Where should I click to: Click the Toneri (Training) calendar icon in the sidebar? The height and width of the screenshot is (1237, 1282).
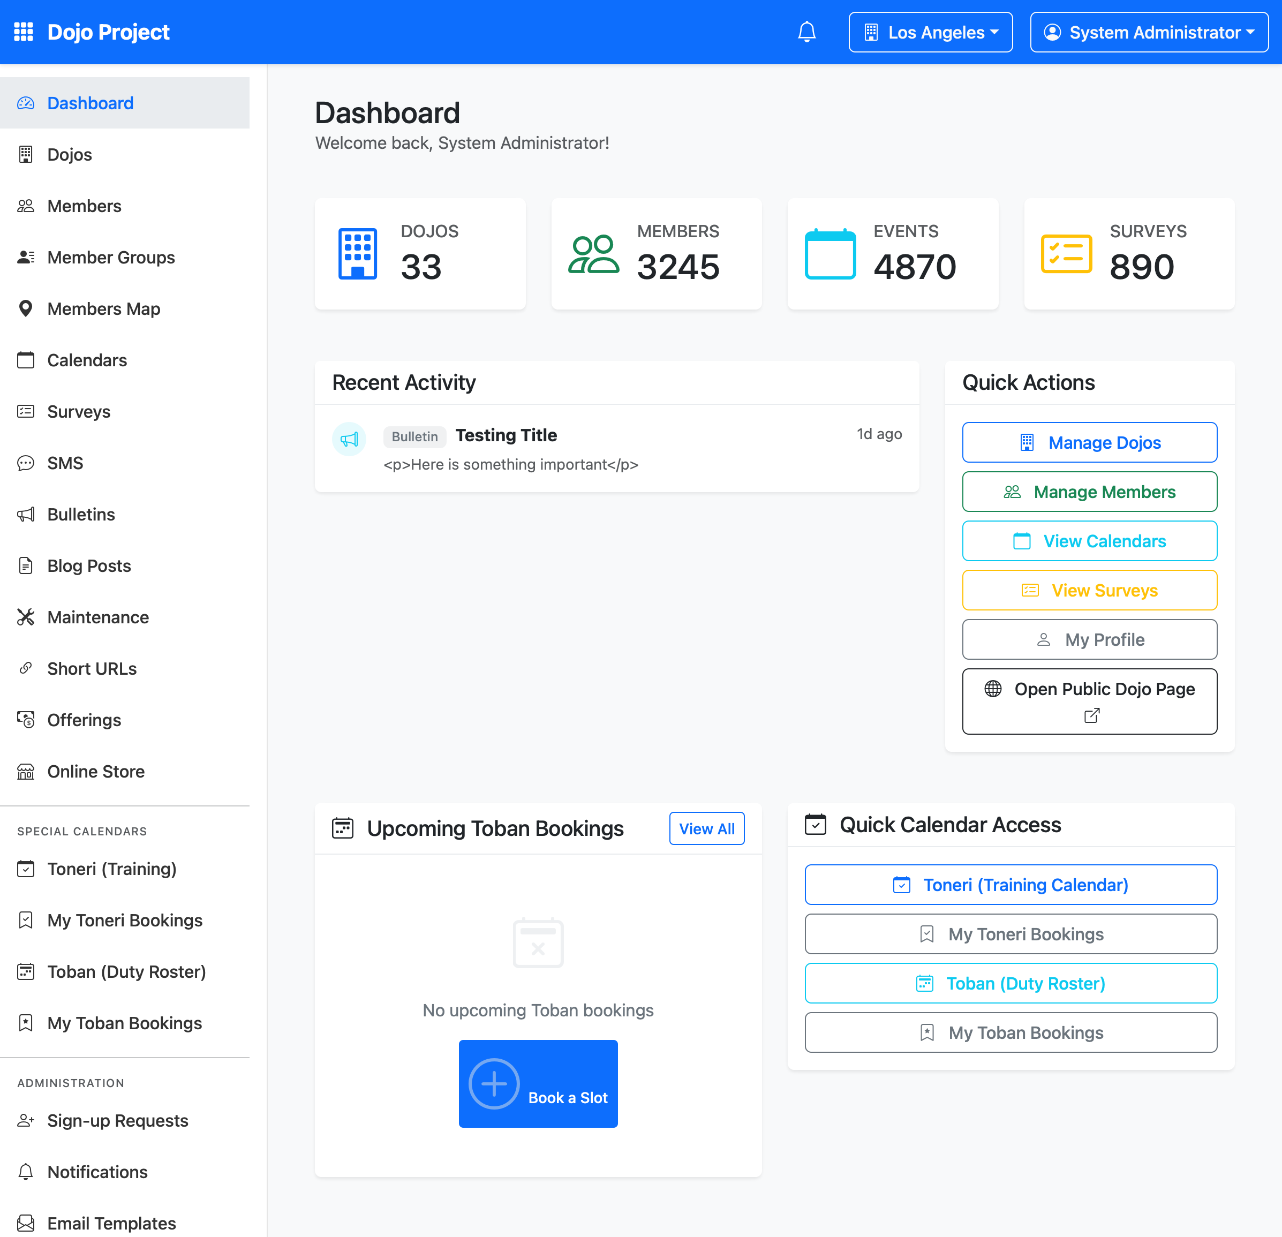pos(26,869)
